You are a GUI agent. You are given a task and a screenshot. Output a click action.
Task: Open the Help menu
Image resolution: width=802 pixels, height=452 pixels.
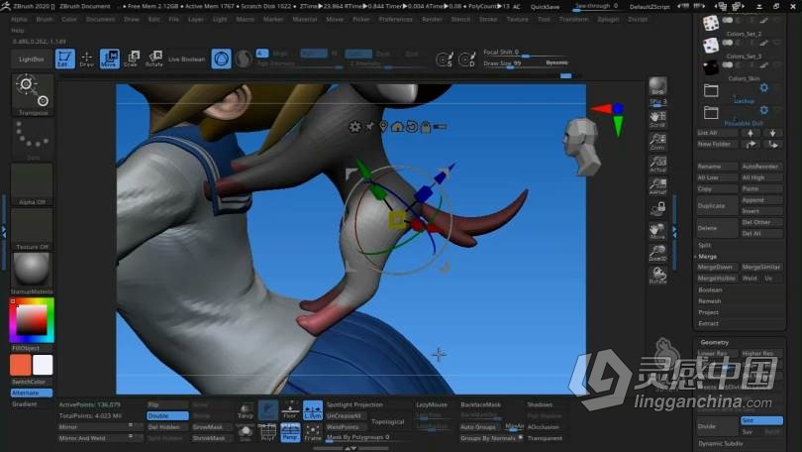pyautogui.click(x=18, y=30)
